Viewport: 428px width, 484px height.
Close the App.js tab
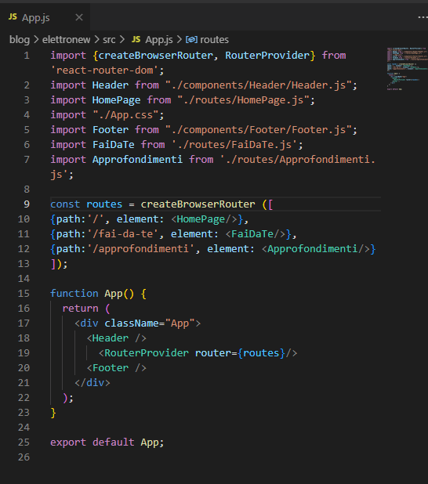(79, 17)
